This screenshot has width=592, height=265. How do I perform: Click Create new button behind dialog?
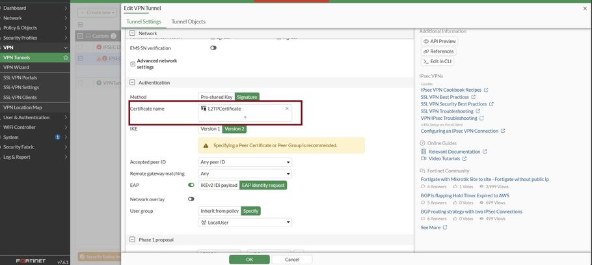(x=98, y=12)
